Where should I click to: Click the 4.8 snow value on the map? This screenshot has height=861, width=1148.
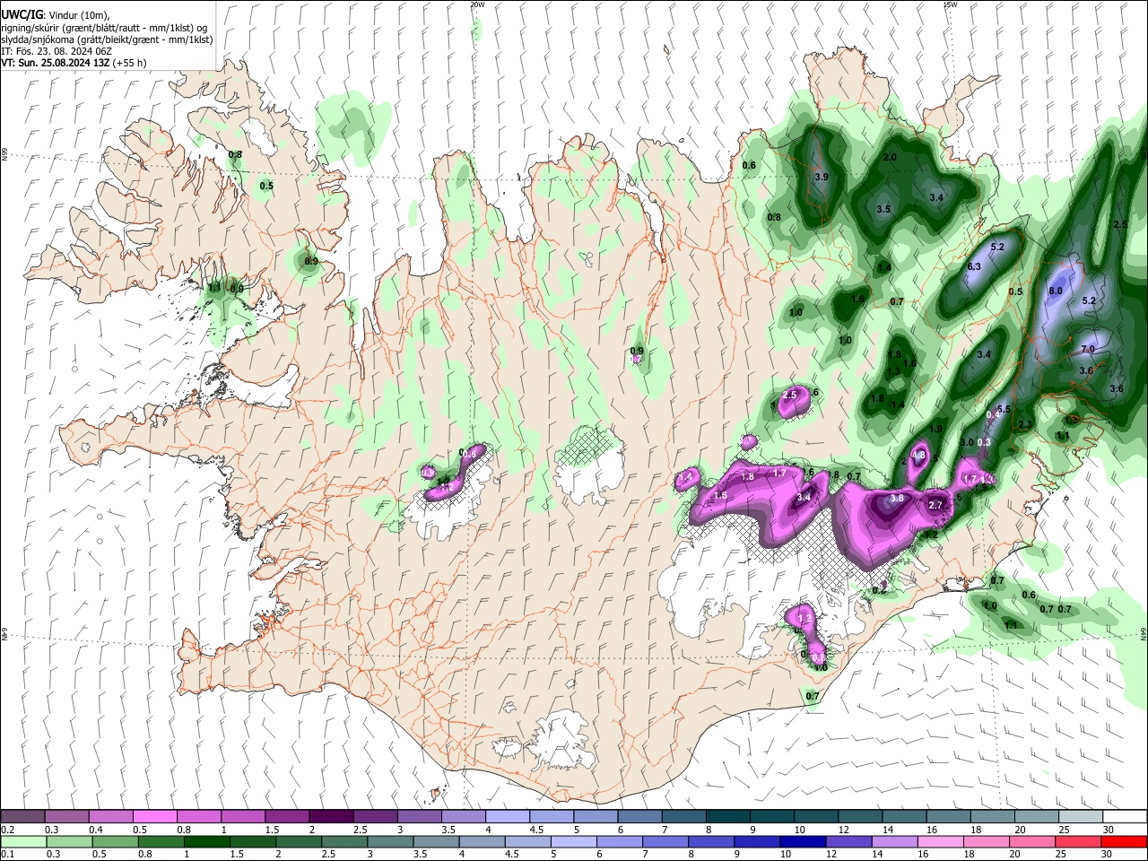point(918,455)
